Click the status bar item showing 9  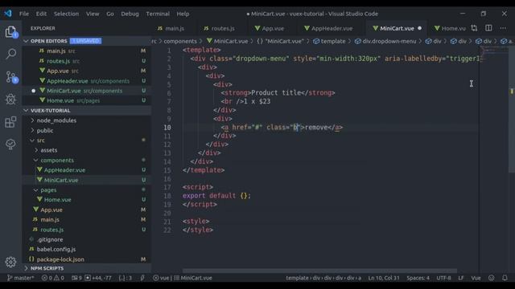click(x=76, y=278)
